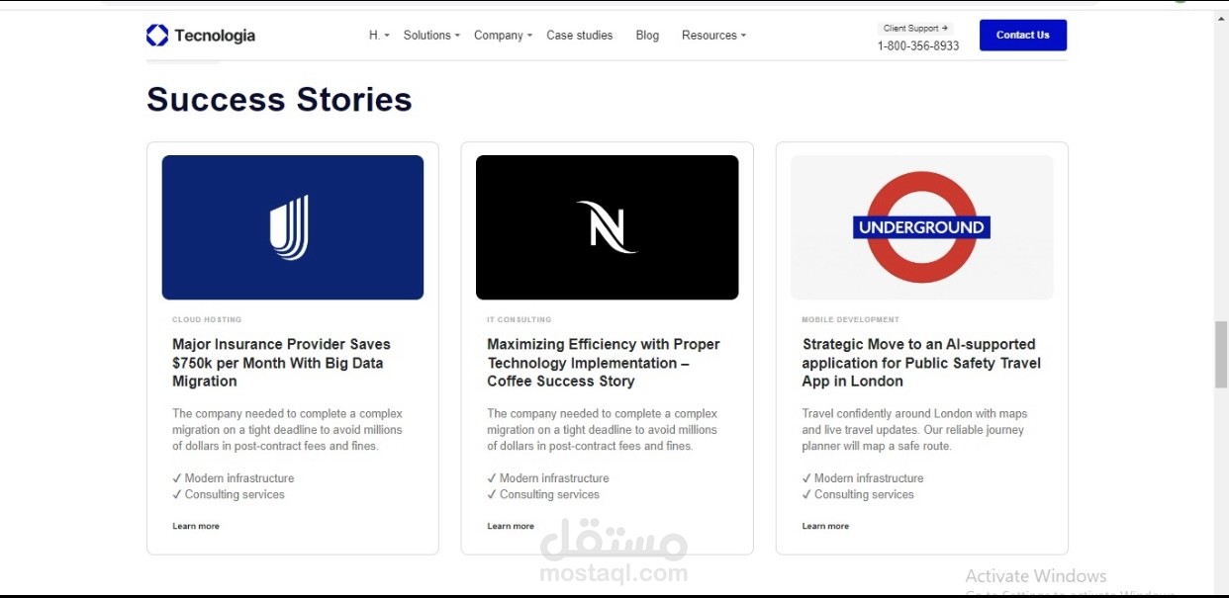The height and width of the screenshot is (598, 1229).
Task: Click Consulting services in Mobile Development card
Action: pos(858,494)
